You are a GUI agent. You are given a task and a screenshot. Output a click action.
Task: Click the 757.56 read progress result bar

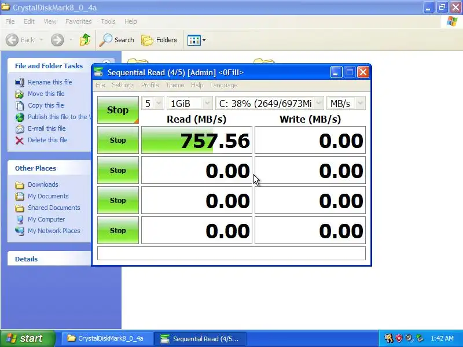click(x=197, y=140)
